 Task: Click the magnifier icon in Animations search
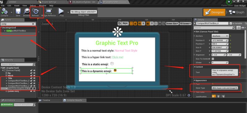point(34,105)
